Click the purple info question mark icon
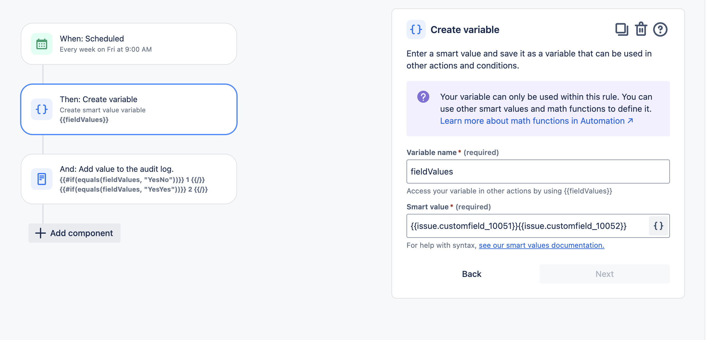The height and width of the screenshot is (340, 706). [423, 97]
